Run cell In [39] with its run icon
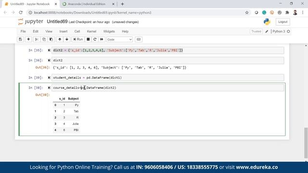The width and height of the screenshot is (308, 173). 49,78
